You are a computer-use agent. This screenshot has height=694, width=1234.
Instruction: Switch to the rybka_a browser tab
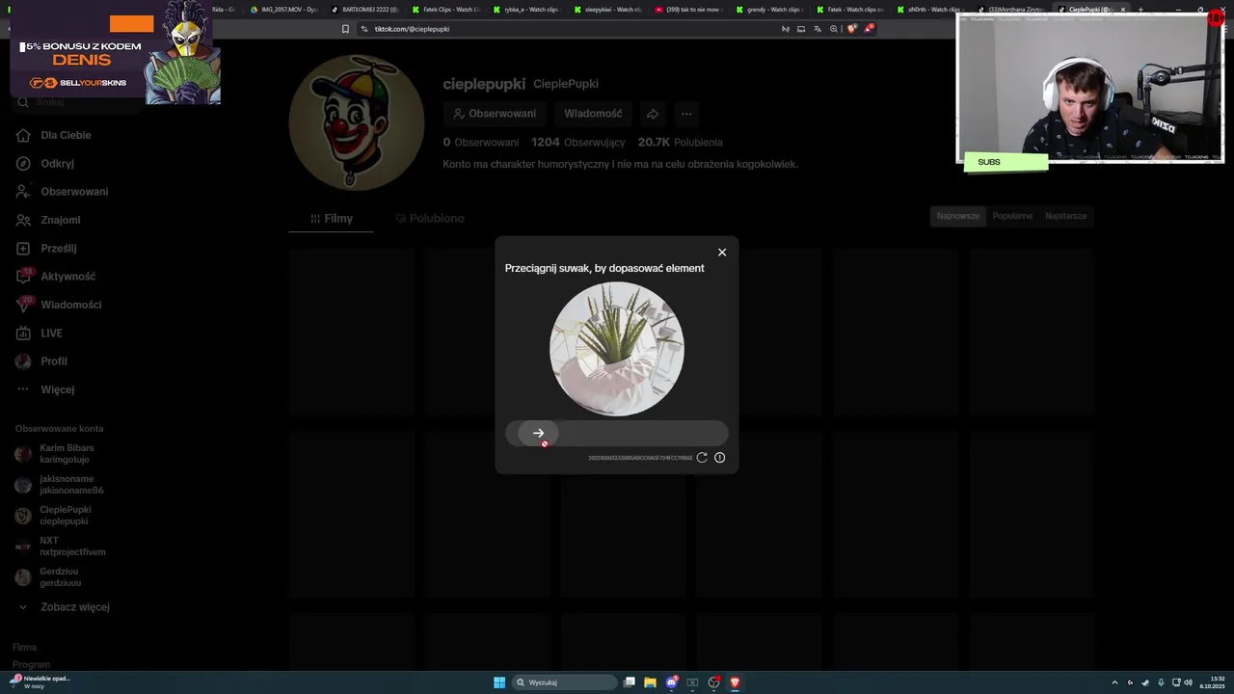click(x=526, y=10)
